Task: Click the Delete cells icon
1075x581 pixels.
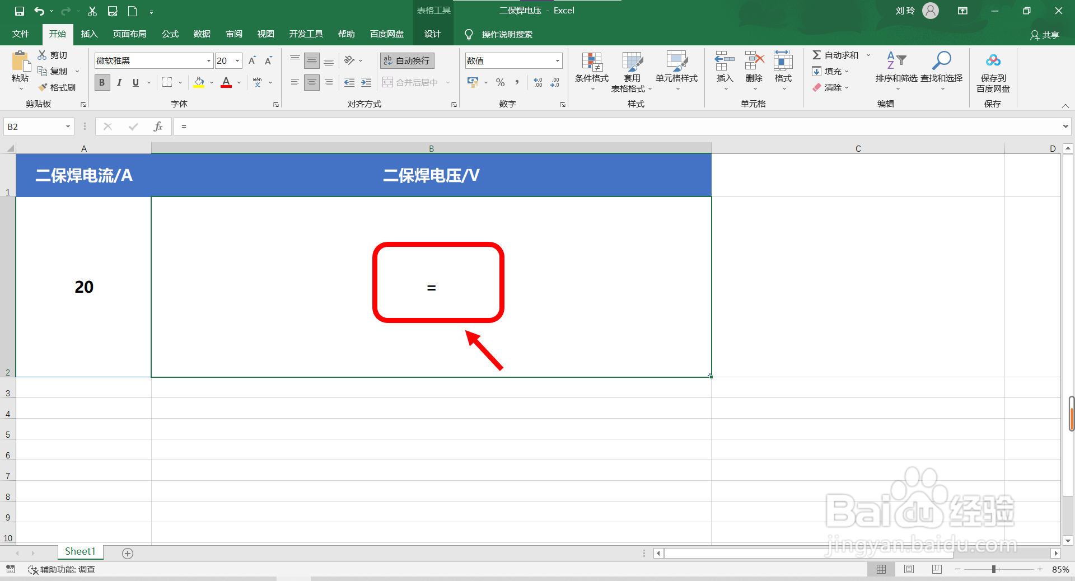Action: pyautogui.click(x=754, y=60)
